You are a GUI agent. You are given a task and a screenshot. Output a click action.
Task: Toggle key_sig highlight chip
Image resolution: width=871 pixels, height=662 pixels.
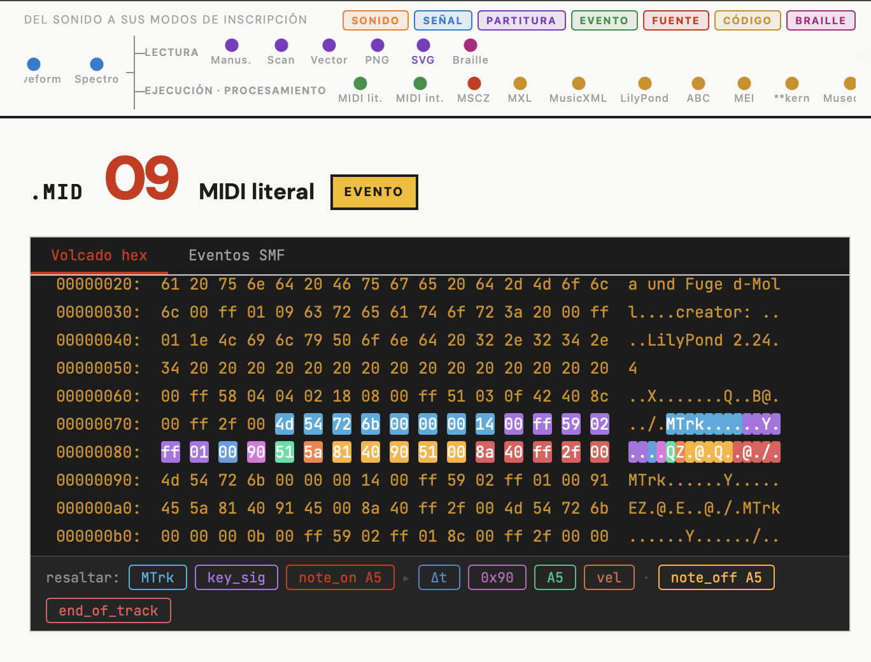[236, 577]
